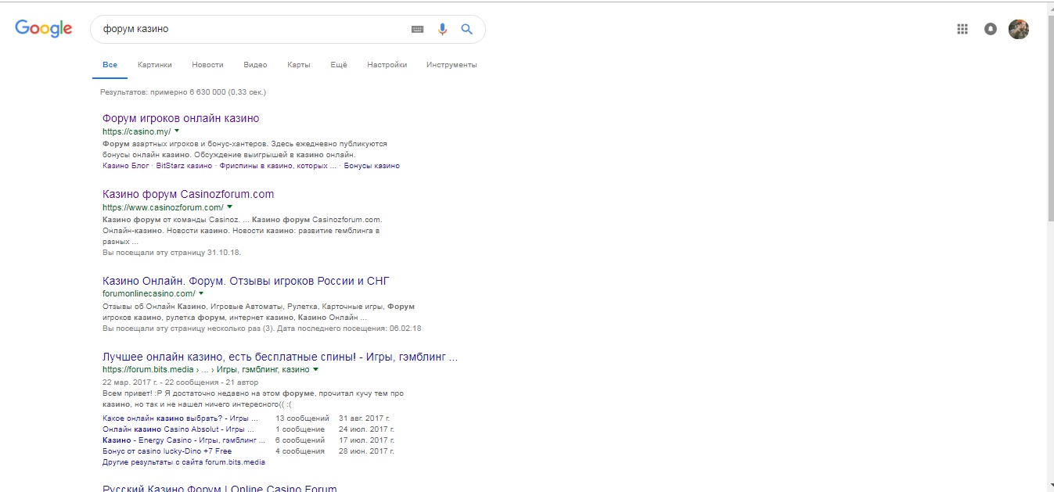
Task: Open the 'BitStarz казино' sitelink
Action: click(184, 166)
